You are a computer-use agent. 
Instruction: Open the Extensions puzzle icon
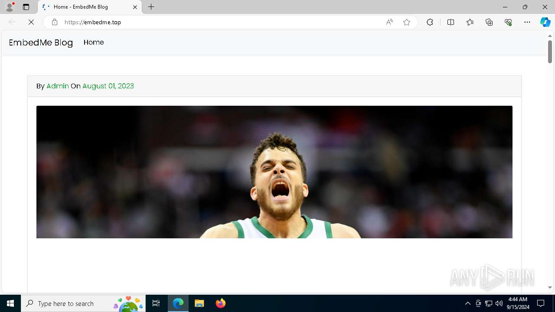[x=430, y=22]
